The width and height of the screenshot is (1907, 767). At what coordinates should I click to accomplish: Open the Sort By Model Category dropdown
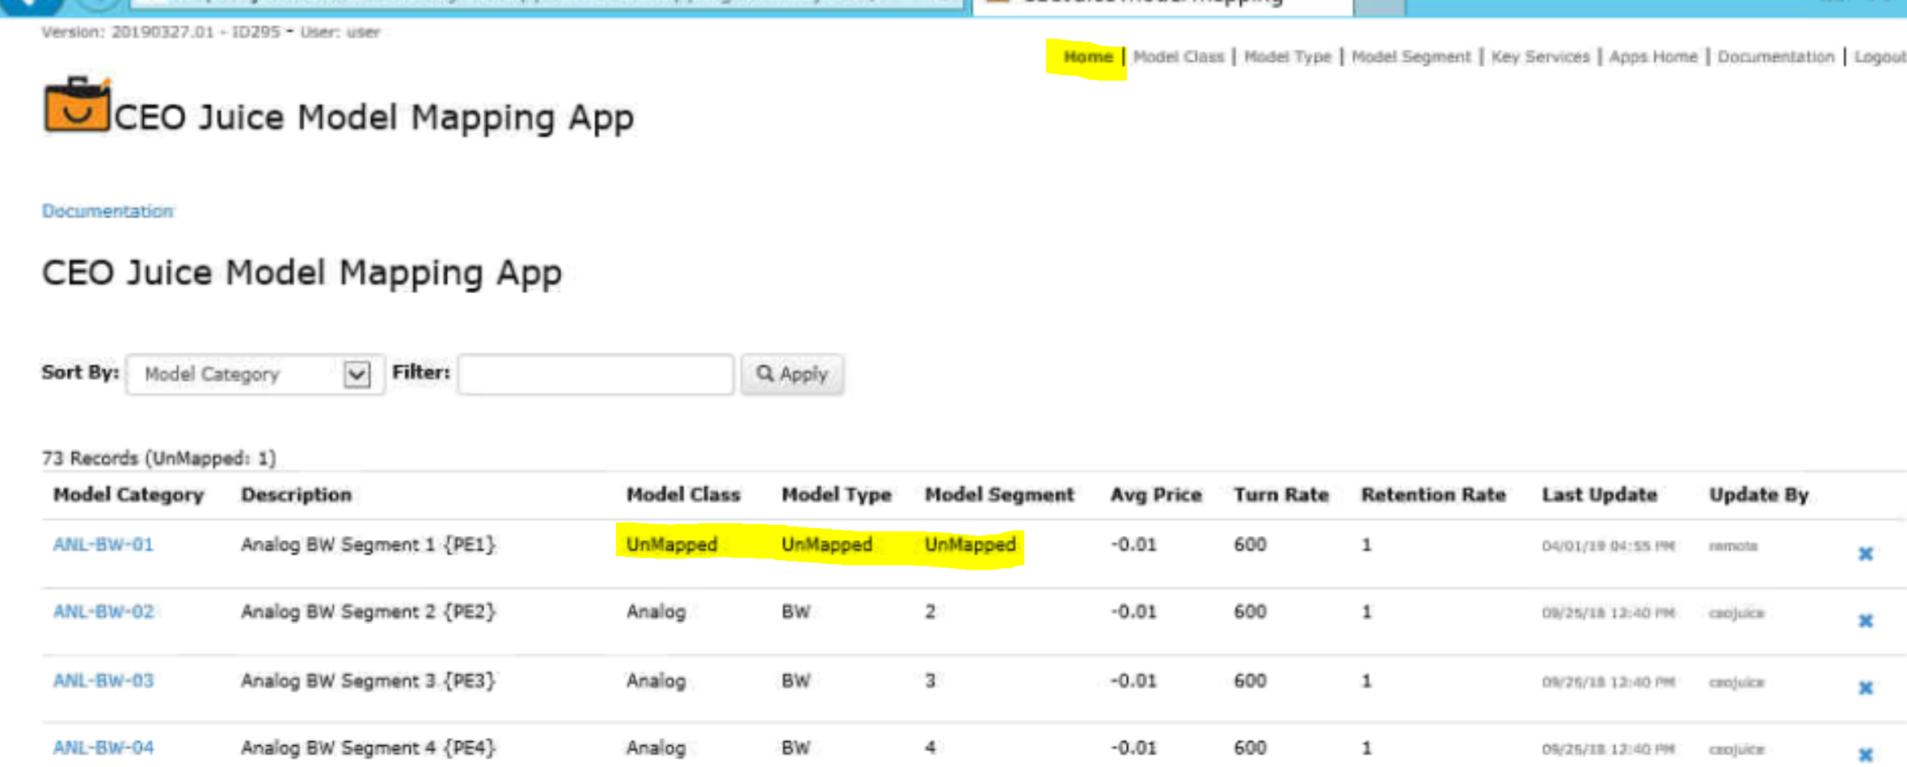(255, 375)
